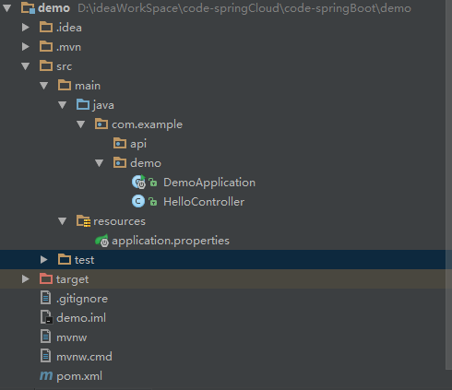Click the HelloController class icon
Viewport: 452px width, 390px height.
point(138,202)
